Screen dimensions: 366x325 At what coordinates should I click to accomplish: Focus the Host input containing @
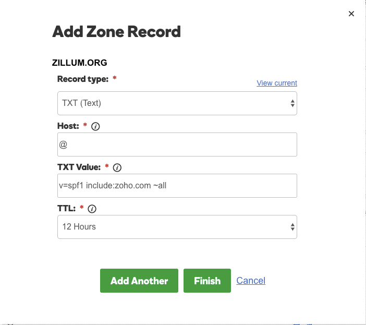(177, 145)
